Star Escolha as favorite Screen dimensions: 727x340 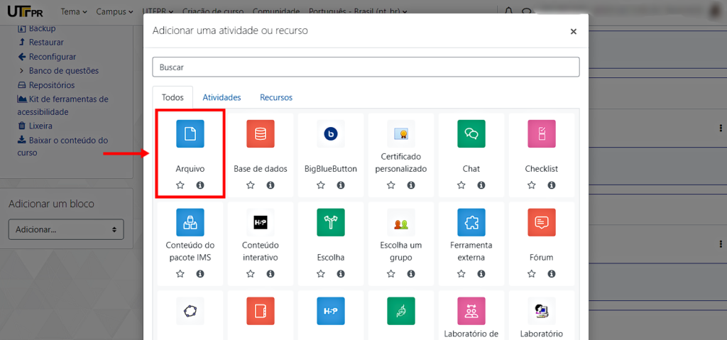321,274
